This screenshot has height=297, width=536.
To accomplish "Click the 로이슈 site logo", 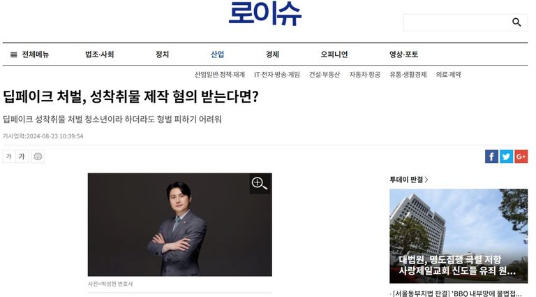I will [x=265, y=14].
